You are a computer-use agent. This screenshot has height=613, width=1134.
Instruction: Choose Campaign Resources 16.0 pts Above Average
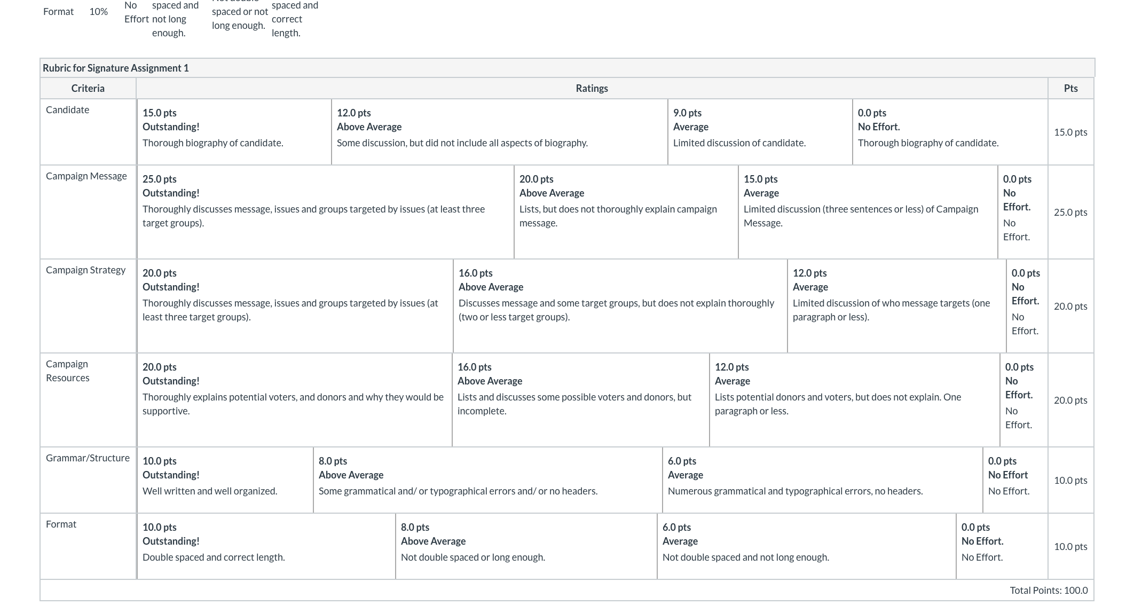pos(581,400)
